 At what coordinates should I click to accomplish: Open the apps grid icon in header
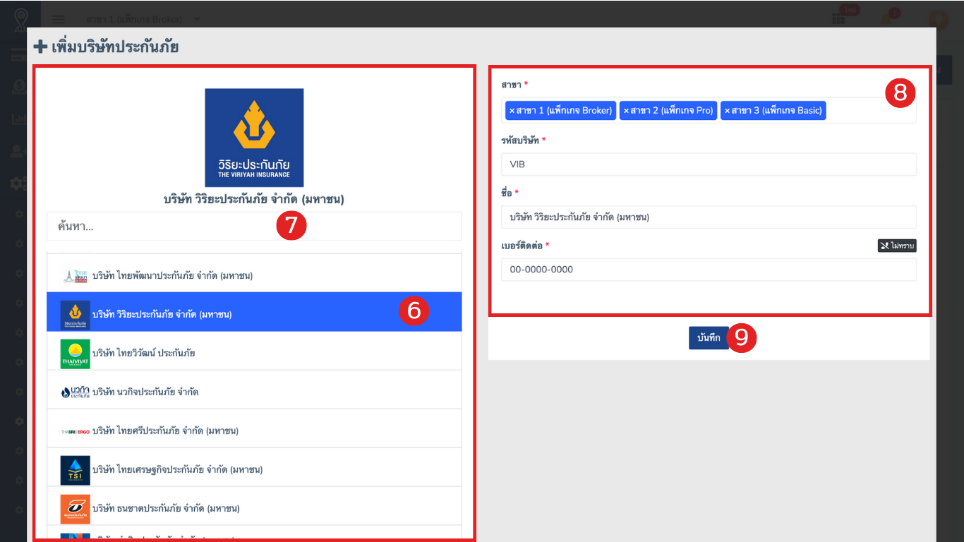click(x=838, y=19)
